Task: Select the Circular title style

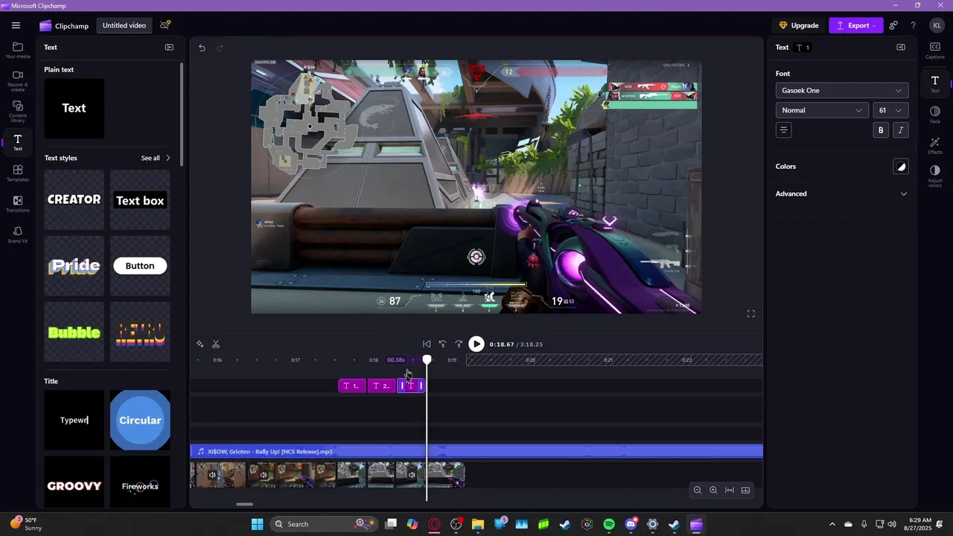Action: pos(140,420)
